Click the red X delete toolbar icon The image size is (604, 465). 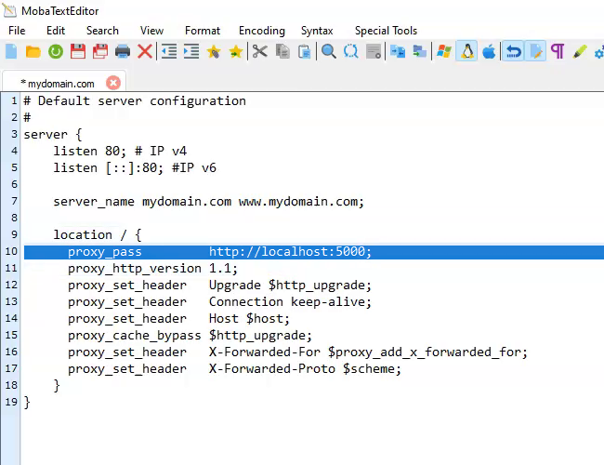[x=145, y=51]
